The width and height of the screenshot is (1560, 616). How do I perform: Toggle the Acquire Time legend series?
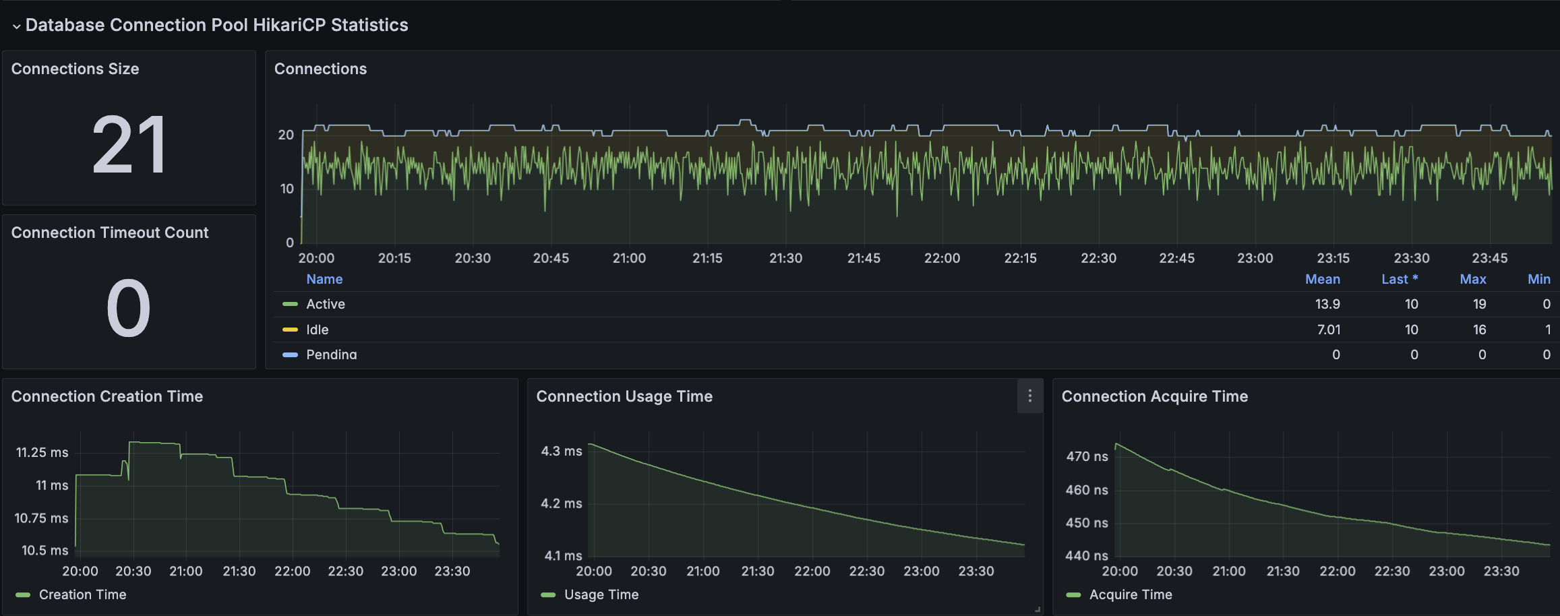pyautogui.click(x=1131, y=594)
